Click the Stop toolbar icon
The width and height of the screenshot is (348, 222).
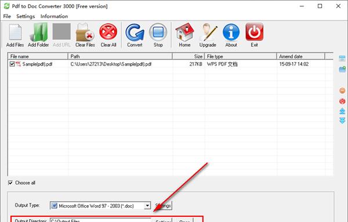[x=158, y=32]
